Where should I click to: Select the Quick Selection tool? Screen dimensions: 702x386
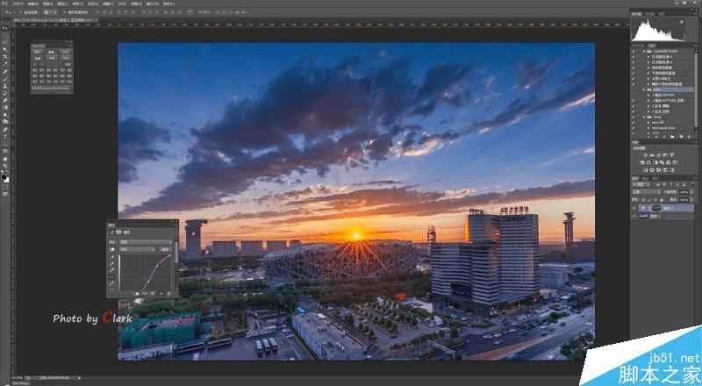[x=5, y=49]
